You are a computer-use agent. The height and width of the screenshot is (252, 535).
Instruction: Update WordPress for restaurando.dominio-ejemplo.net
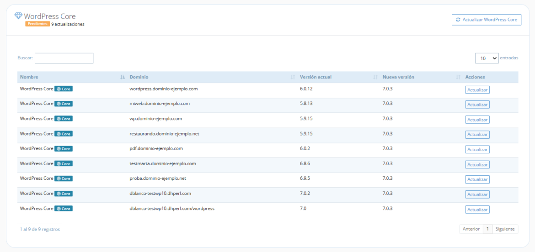[x=477, y=135]
